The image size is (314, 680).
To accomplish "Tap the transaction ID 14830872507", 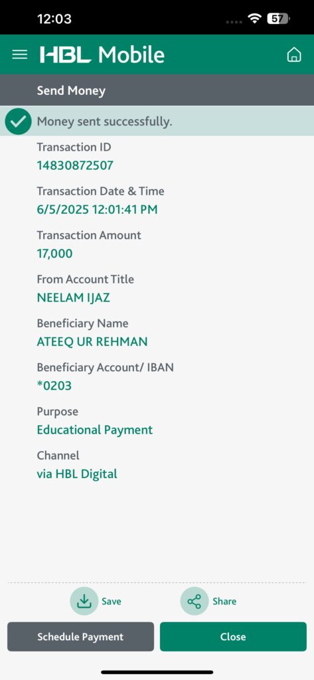I will tap(75, 165).
